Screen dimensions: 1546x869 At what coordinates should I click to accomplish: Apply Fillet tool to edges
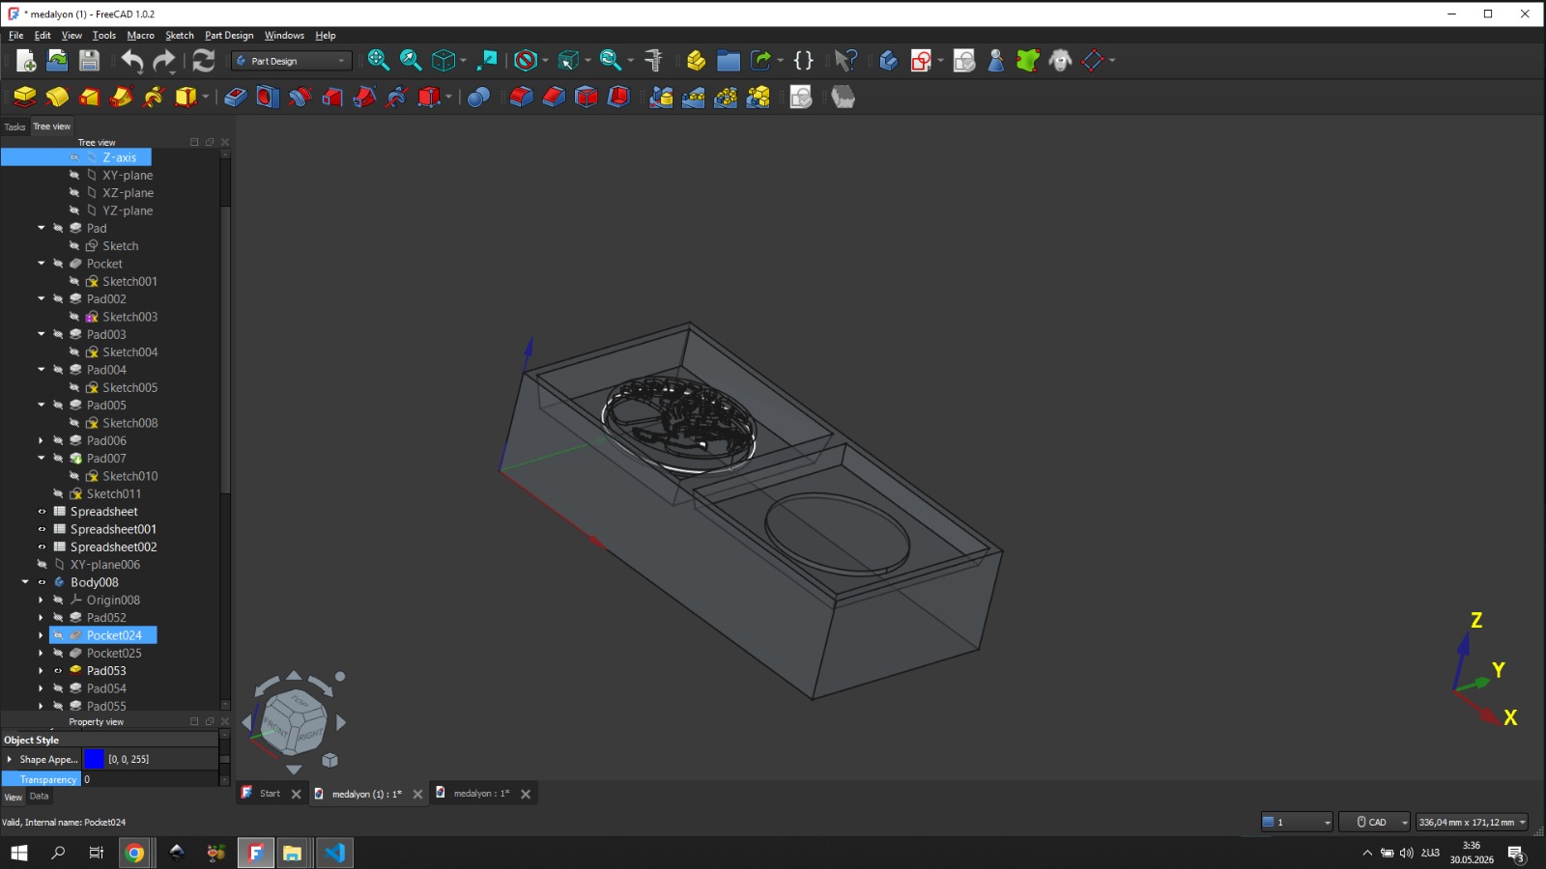[521, 97]
